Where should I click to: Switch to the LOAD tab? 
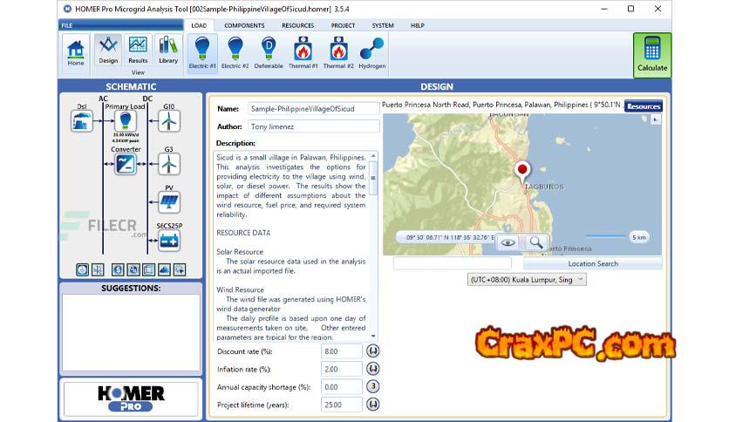199,25
